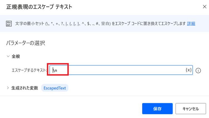
Task: Click the 全般 section header label
Action: pyautogui.click(x=16, y=56)
